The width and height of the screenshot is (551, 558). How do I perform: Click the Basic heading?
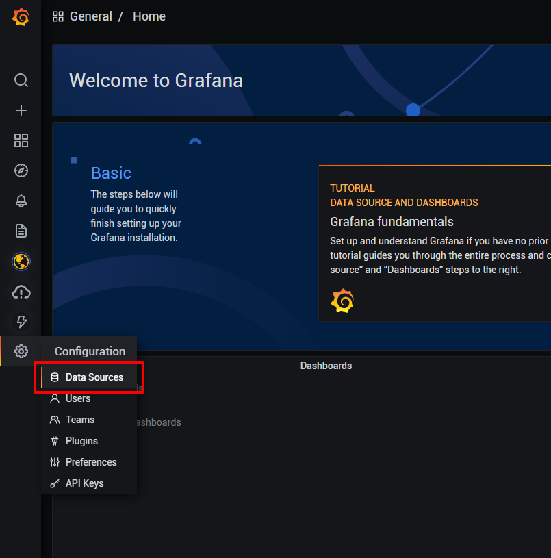tap(111, 173)
